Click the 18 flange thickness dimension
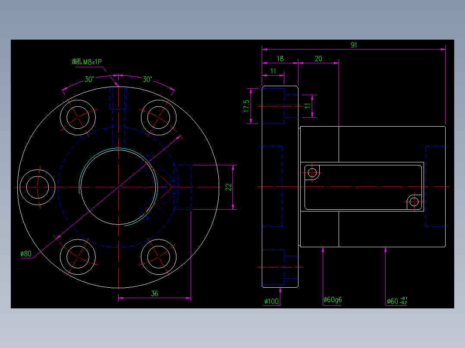 280,59
